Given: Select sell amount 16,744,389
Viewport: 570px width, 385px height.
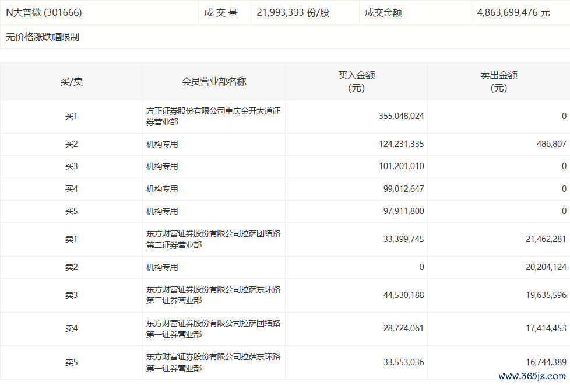Looking at the screenshot, I should 546,362.
